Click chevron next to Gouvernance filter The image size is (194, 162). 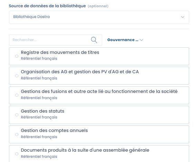coord(141,40)
